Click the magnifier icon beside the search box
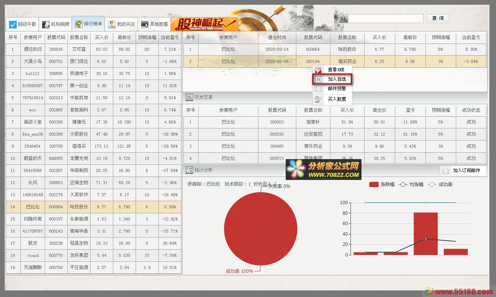Viewport: 496px width, 297px height. pyautogui.click(x=344, y=19)
